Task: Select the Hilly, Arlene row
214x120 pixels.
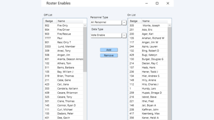Action: coord(148,80)
